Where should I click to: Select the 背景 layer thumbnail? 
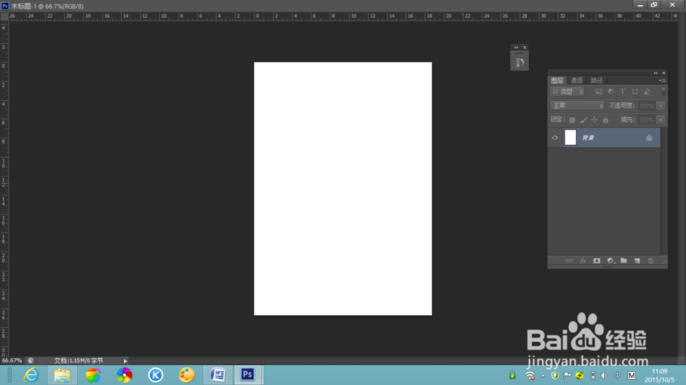point(571,138)
